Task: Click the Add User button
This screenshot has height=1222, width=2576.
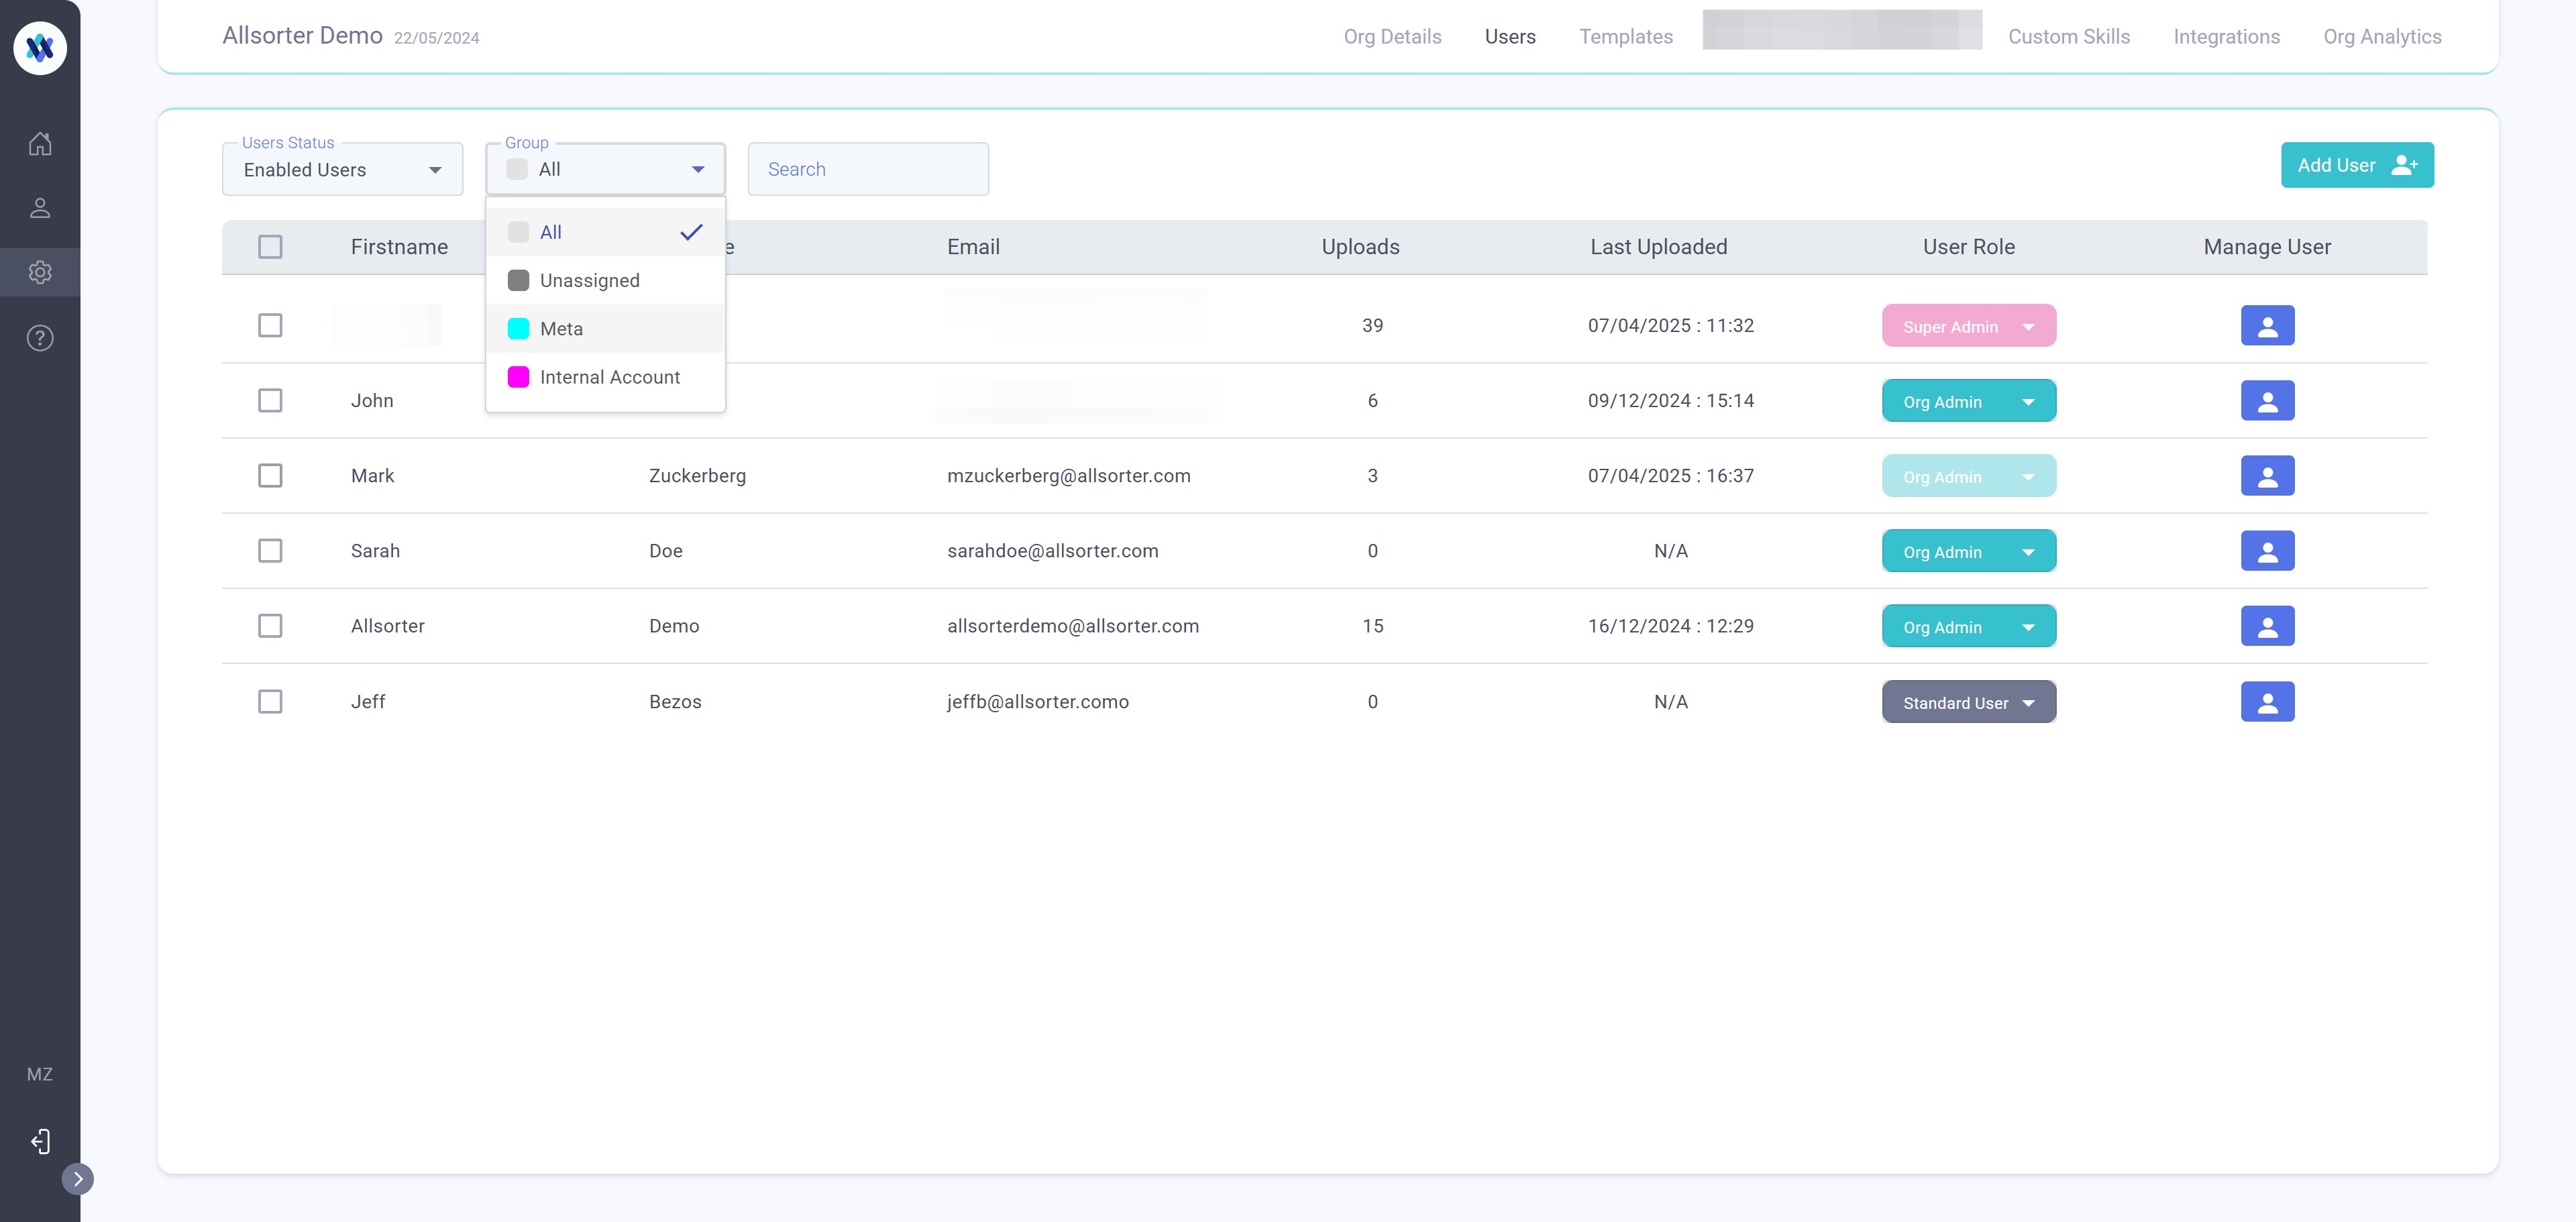Action: (2356, 165)
